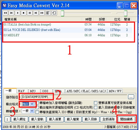This screenshot has width=139, height=130.
Task: Skip to the previous track
Action: (11, 13)
